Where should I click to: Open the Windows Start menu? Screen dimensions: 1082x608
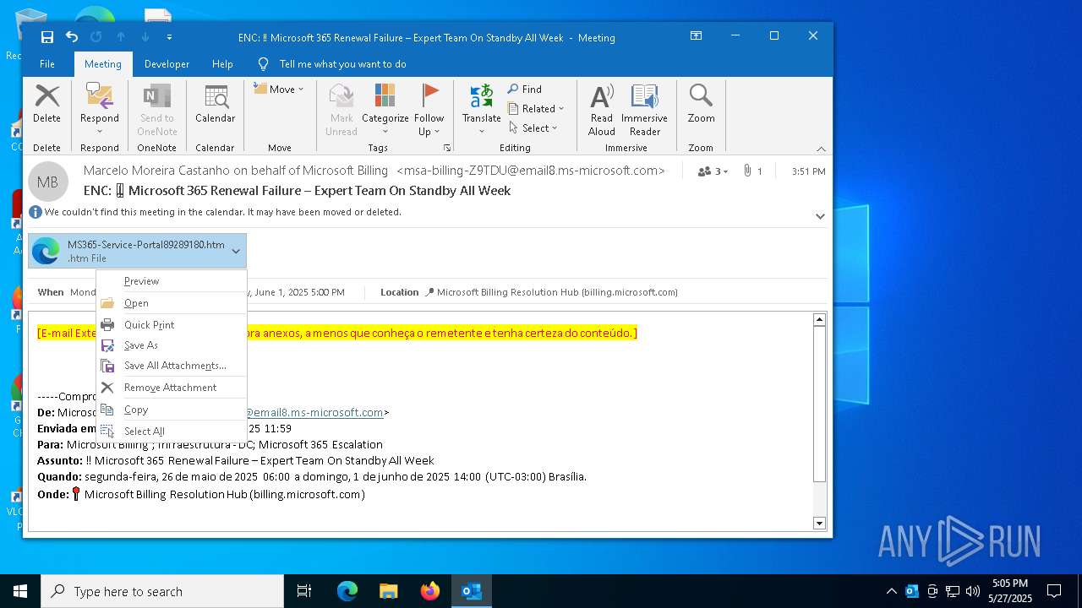(x=20, y=591)
